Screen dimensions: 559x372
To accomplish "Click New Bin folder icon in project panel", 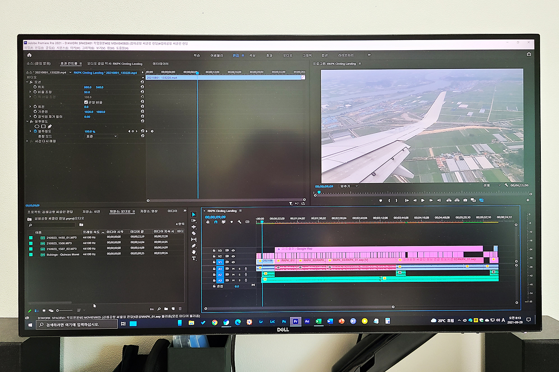I will click(x=165, y=309).
